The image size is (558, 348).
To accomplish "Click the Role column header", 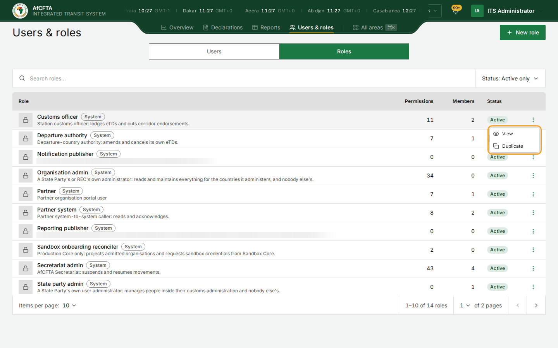I will [x=24, y=101].
